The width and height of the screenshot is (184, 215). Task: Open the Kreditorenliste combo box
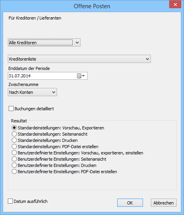tap(79, 59)
